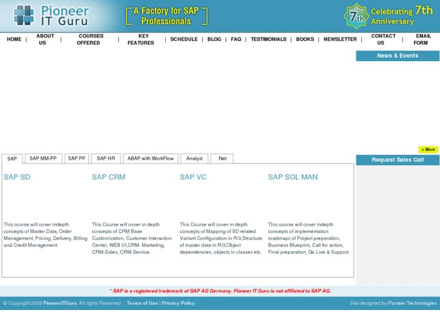
Task: Click 'Celebrating 7th Anniversary' text
Action: point(401,16)
